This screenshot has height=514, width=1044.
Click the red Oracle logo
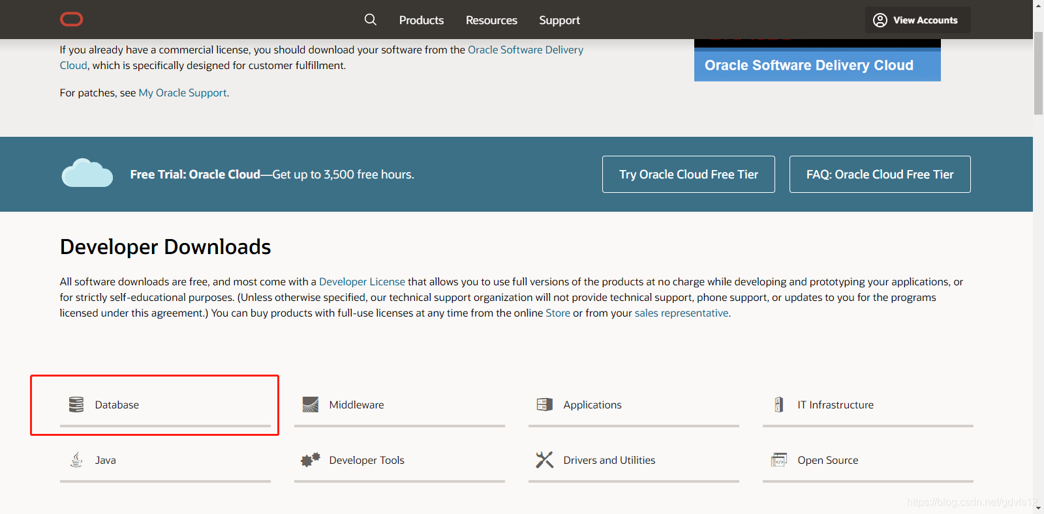[72, 20]
